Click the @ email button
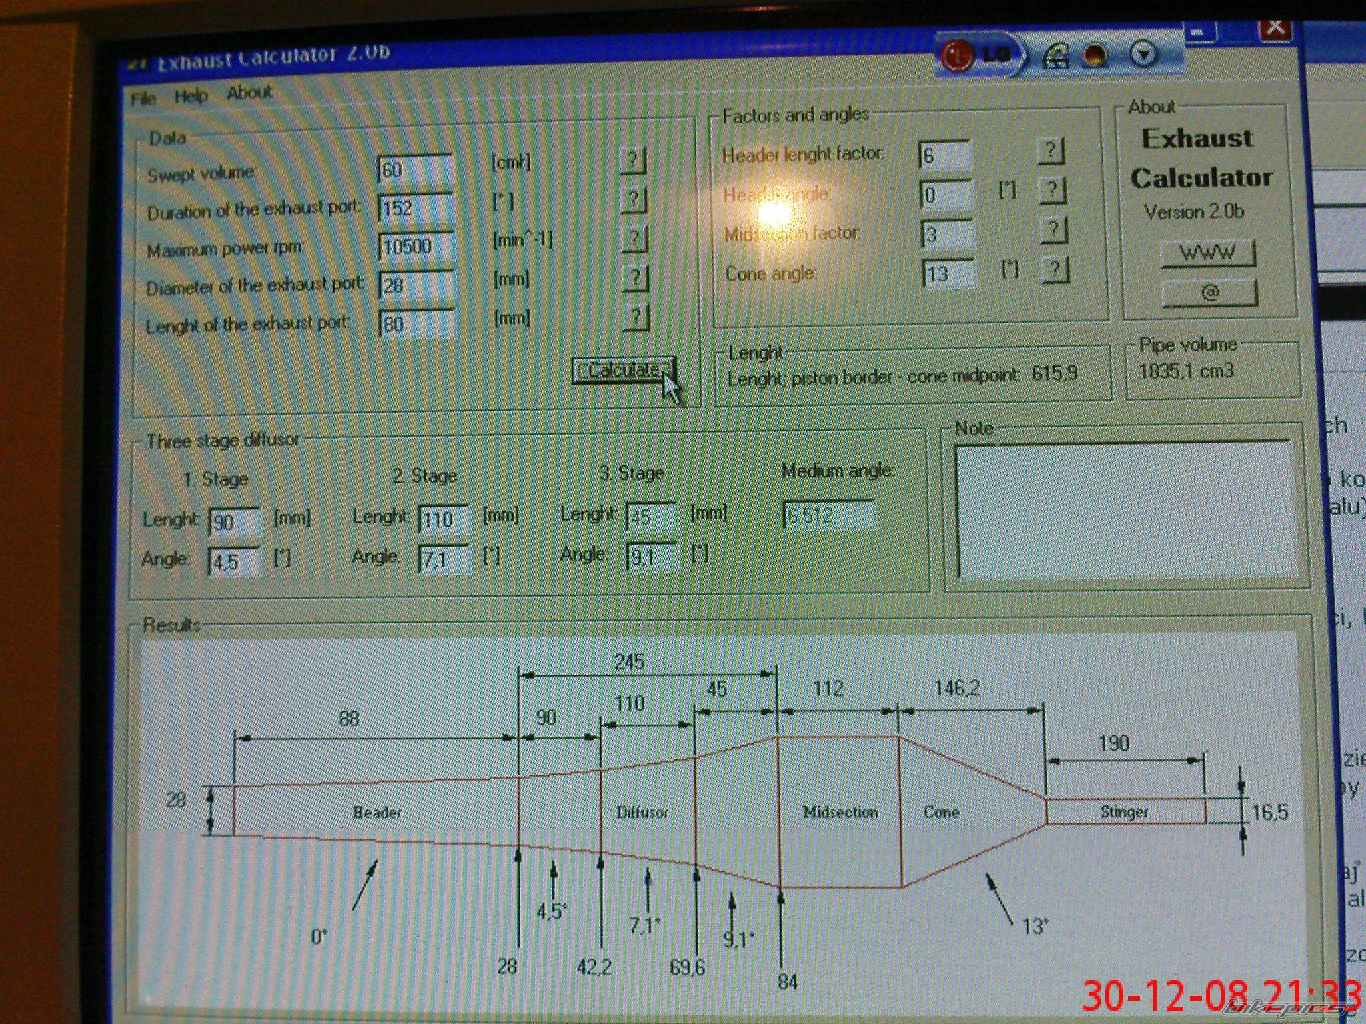 [x=1210, y=293]
